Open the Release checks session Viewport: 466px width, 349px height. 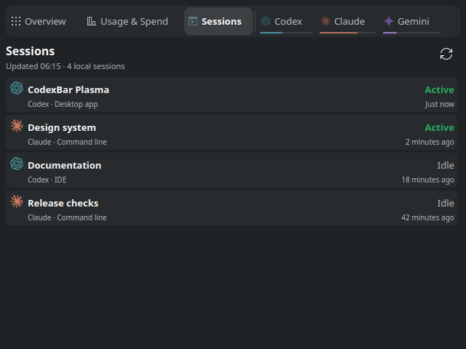coord(232,208)
